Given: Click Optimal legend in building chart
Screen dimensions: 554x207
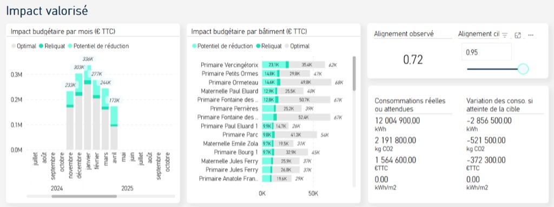Looking at the screenshot, I should (x=297, y=46).
